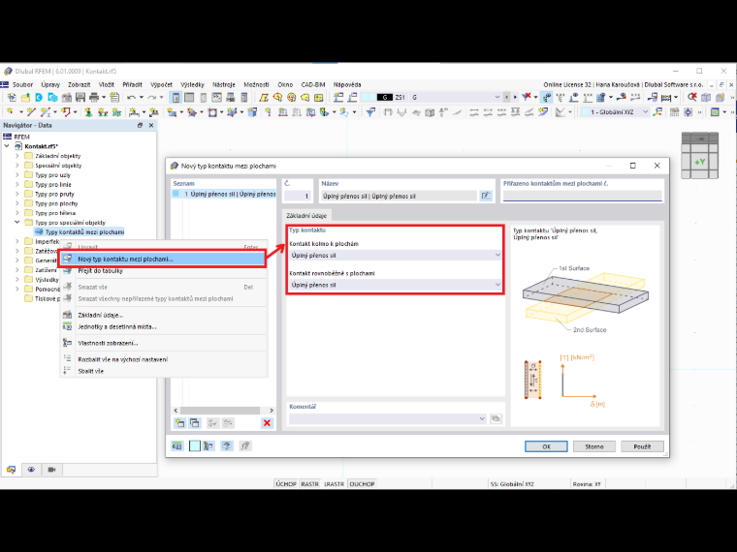
Task: Click the red magnifier cancel-selection icon
Action: click(691, 97)
